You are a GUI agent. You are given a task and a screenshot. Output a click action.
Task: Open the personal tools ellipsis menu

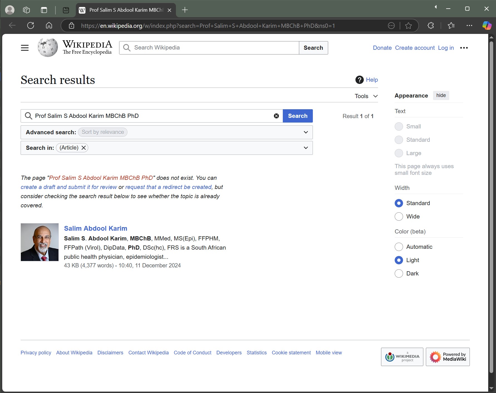[464, 48]
